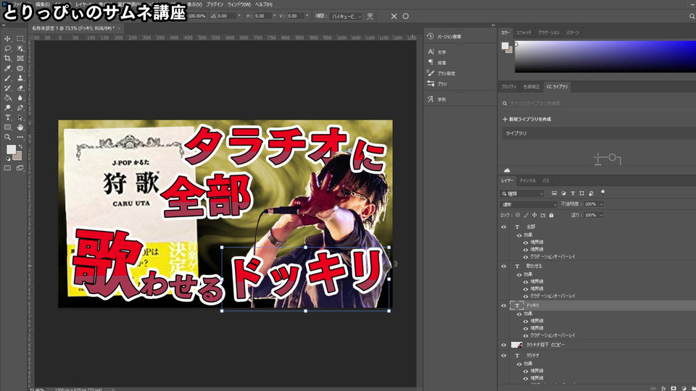Image resolution: width=696 pixels, height=391 pixels.
Task: Switch to the スウォッチ tab
Action: tap(523, 33)
